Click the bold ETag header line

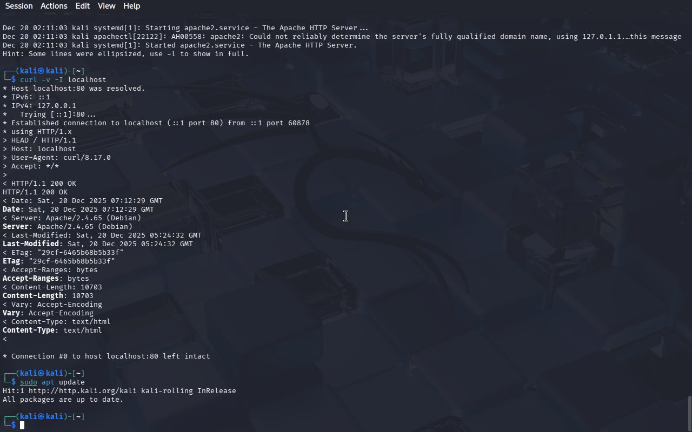[59, 261]
